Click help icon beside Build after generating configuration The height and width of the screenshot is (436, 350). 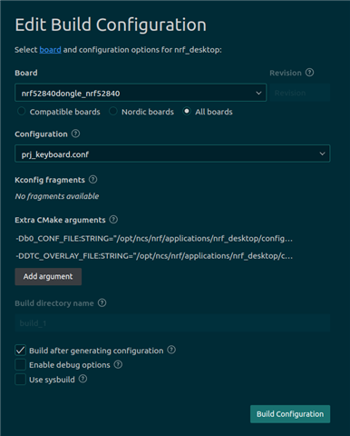point(171,350)
